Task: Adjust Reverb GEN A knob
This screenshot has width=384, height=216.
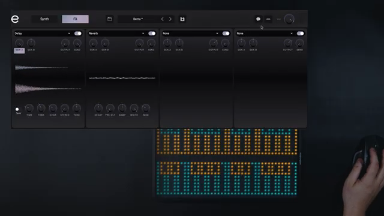Action: tap(93, 43)
